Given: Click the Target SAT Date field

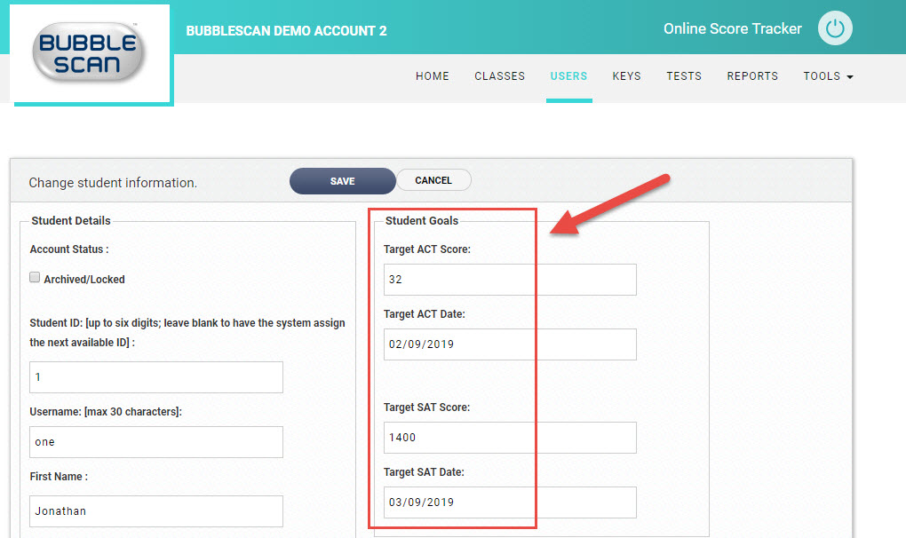Looking at the screenshot, I should [510, 502].
